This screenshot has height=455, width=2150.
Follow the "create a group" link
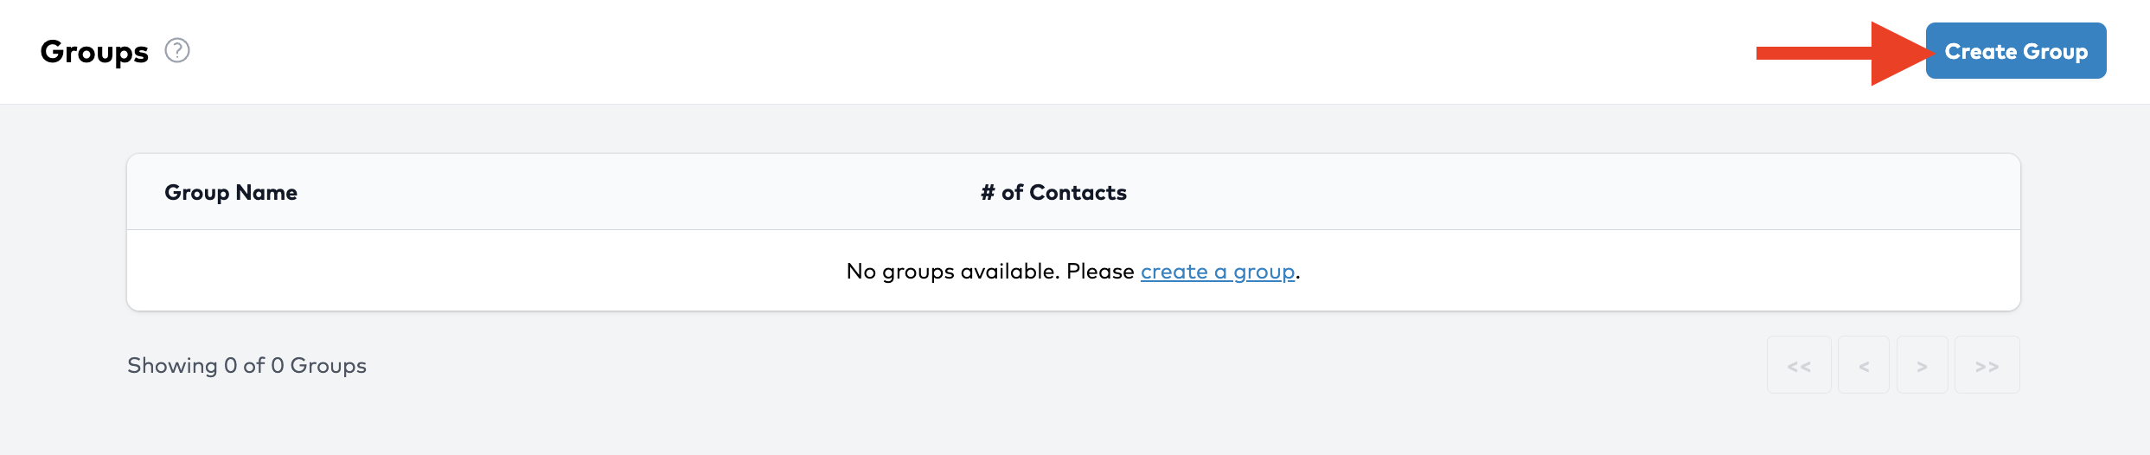(x=1217, y=272)
